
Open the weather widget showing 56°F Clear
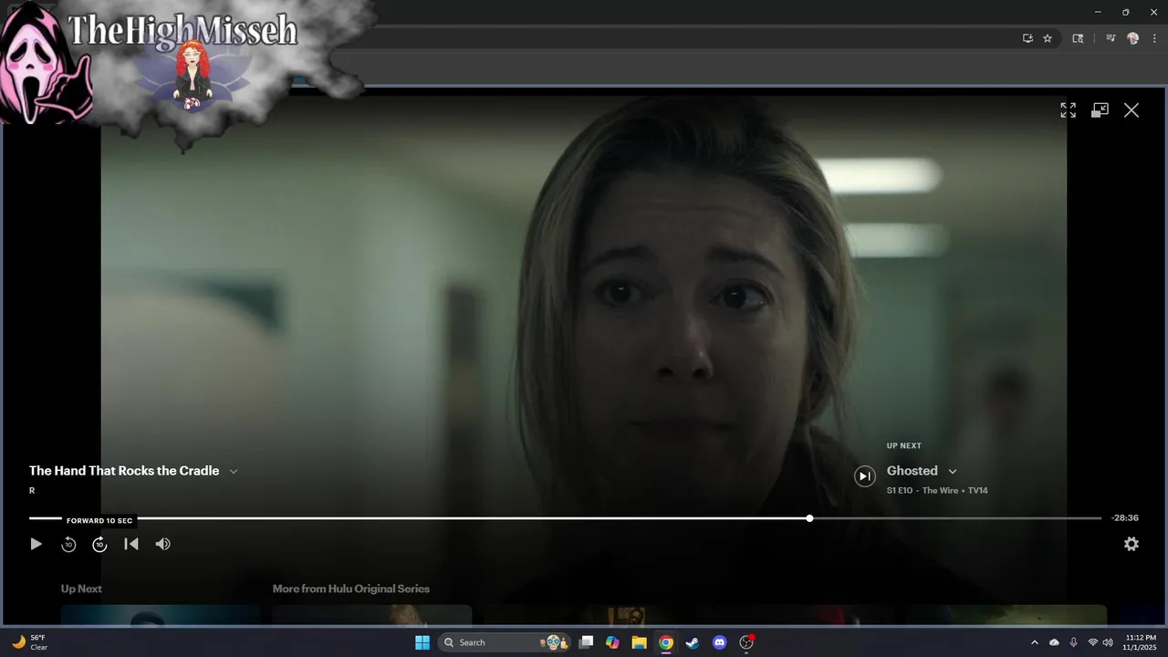30,642
